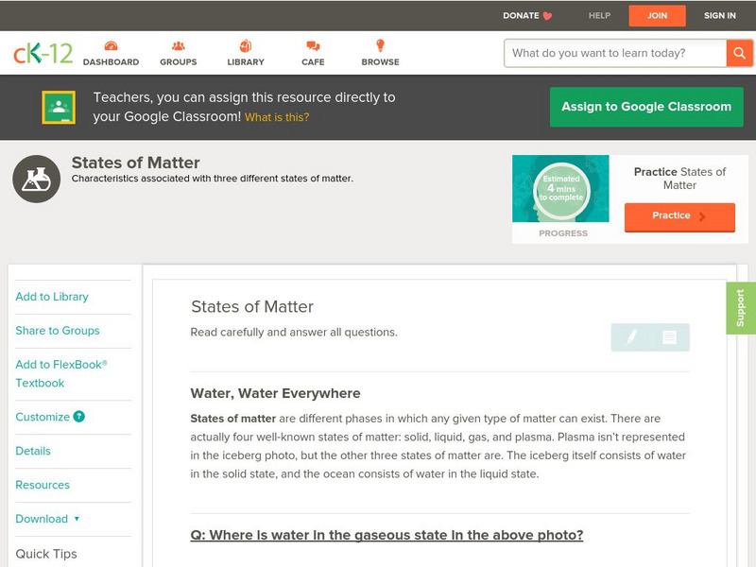The image size is (756, 567).
Task: Open the Groups people icon
Action: point(179,45)
